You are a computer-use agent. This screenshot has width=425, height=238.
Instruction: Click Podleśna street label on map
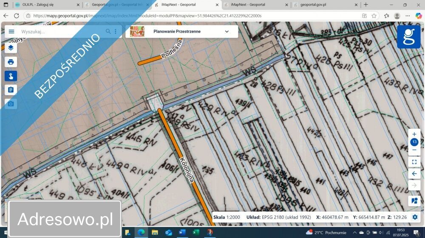point(171,49)
